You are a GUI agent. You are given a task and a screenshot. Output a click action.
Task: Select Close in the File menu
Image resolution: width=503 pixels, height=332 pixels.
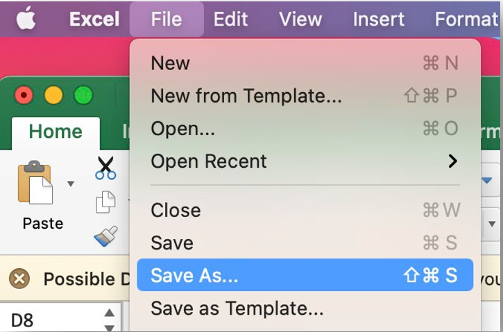176,210
